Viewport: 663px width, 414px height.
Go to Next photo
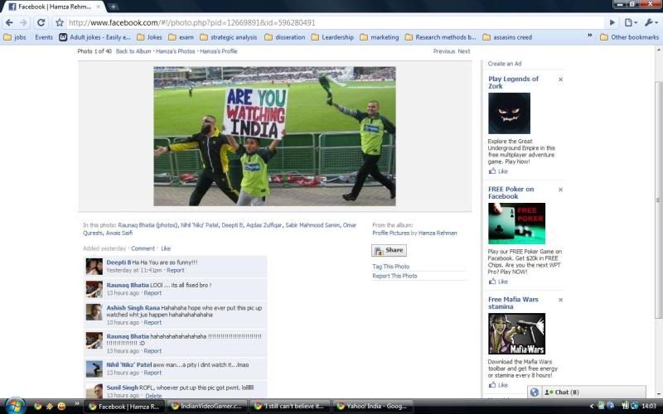(x=464, y=51)
